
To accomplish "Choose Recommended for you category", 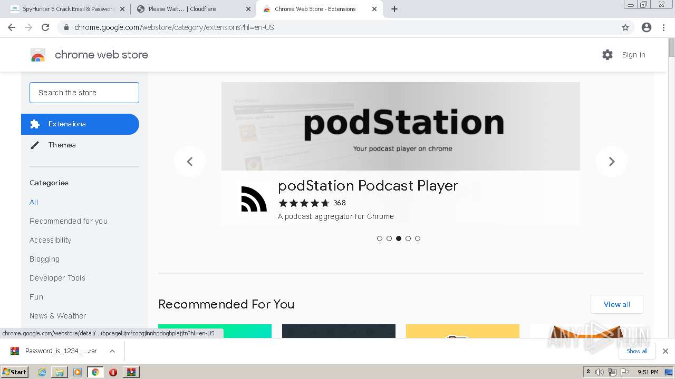I will [69, 221].
